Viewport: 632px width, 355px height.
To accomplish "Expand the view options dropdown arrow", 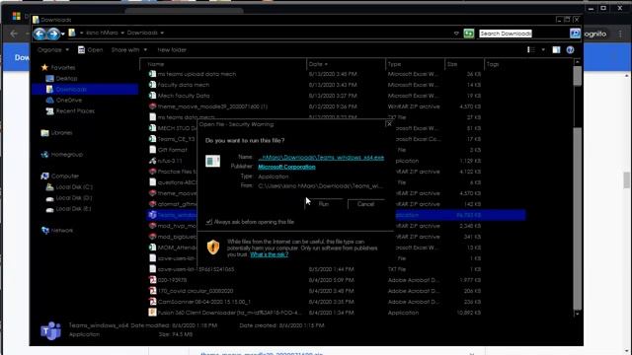I will pos(543,50).
